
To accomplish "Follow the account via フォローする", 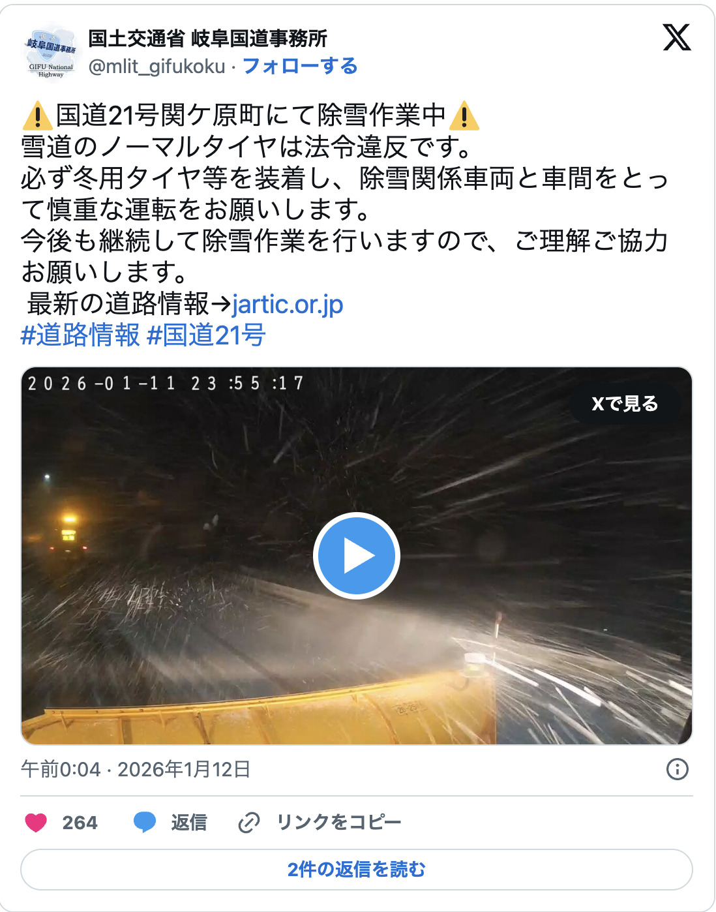I will tap(300, 66).
